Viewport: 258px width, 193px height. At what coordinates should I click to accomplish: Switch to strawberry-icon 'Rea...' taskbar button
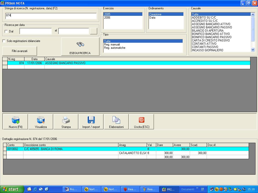[x=131, y=189]
